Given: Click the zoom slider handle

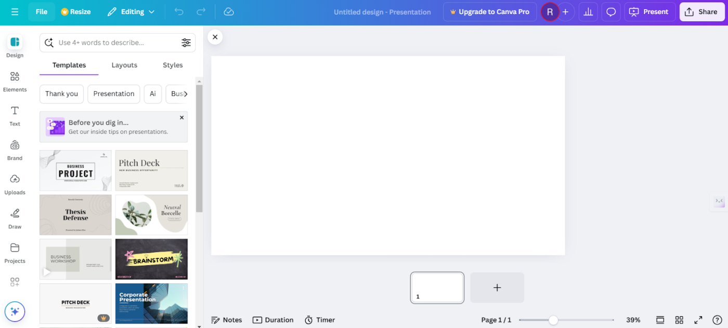Looking at the screenshot, I should 553,320.
